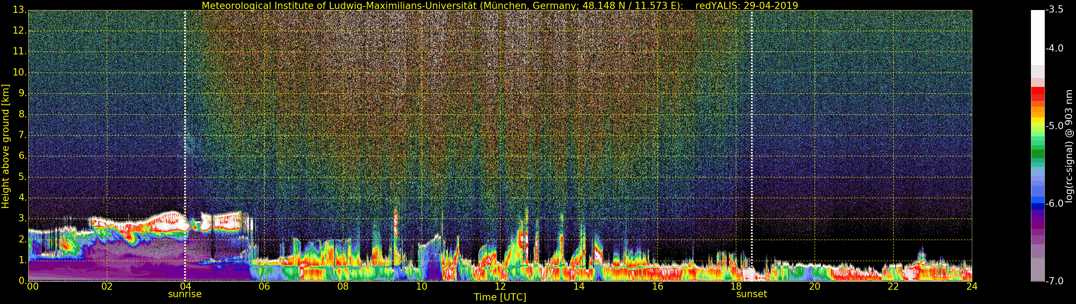The width and height of the screenshot is (1076, 304).
Task: Click the time axis tick "20"
Action: (815, 286)
